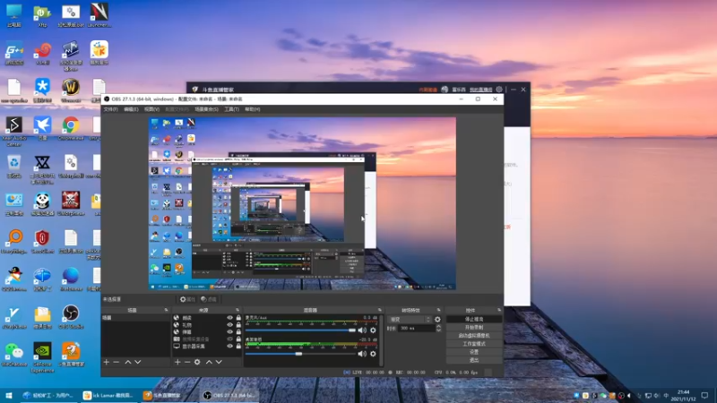Open 工具(T) menu in OBS

click(x=231, y=109)
